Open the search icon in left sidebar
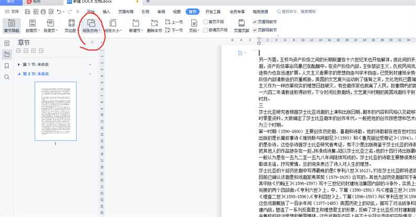The width and height of the screenshot is (416, 217). pyautogui.click(x=7, y=77)
